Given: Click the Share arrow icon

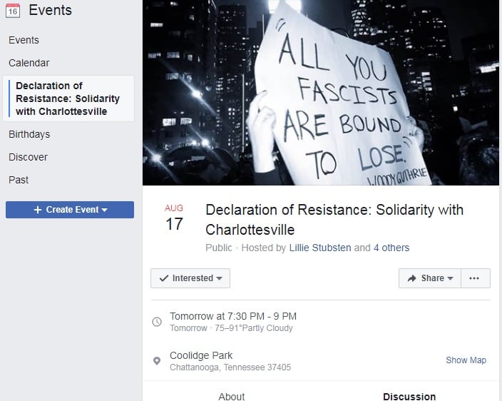Looking at the screenshot, I should coord(411,278).
